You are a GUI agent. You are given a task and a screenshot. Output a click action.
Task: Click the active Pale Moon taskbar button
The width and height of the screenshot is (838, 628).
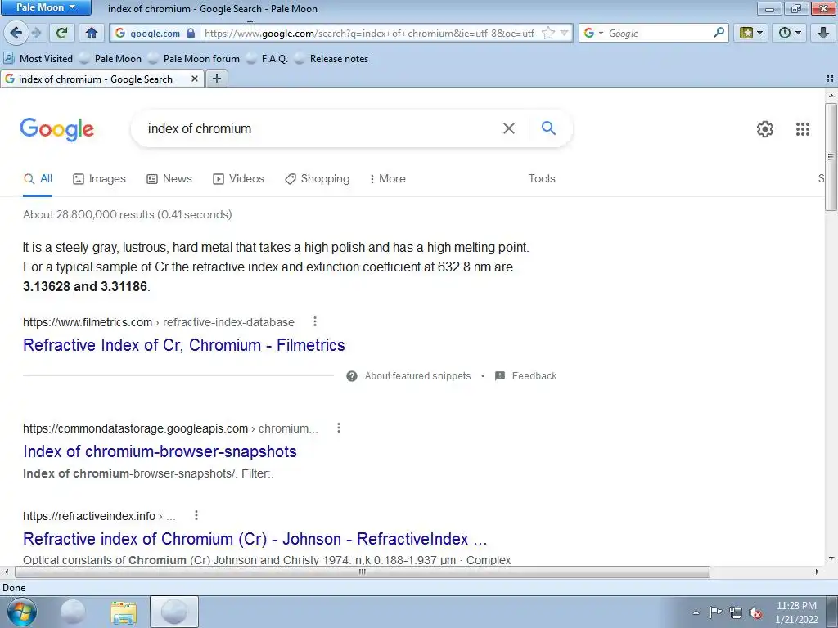pos(173,612)
